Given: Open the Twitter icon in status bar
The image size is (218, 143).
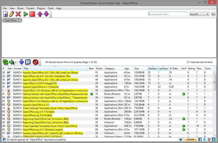Looking at the screenshot, I should tap(205, 139).
